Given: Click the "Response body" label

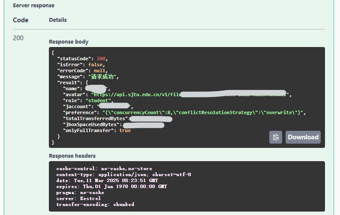Looking at the screenshot, I should tap(69, 42).
